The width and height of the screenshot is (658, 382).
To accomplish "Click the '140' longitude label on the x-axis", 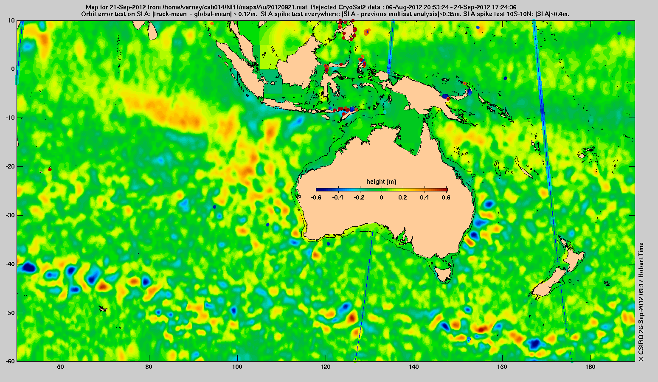I will tap(414, 367).
